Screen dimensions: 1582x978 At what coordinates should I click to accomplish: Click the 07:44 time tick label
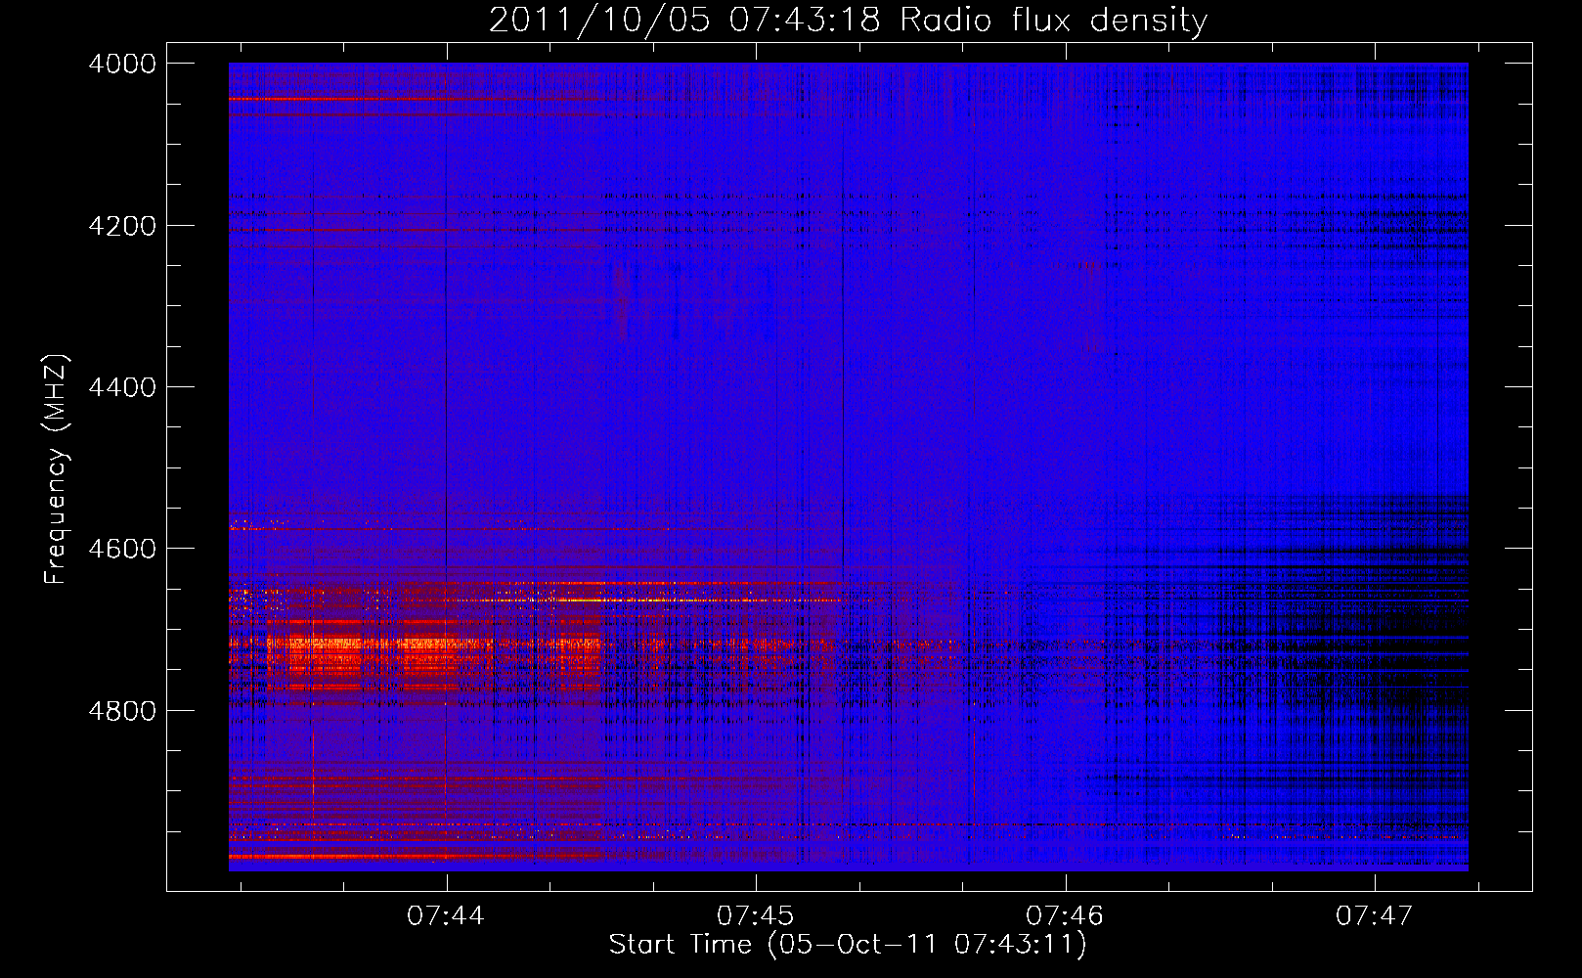click(446, 916)
